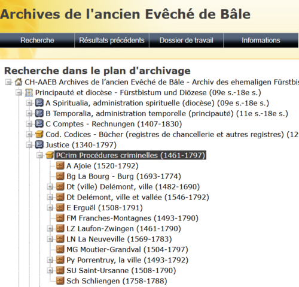Click the building icon beside Principauté et diocèse
The width and height of the screenshot is (299, 287).
click(29, 92)
